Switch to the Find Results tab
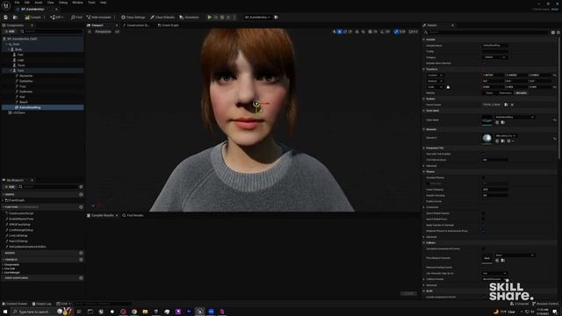562x316 pixels. pos(133,215)
